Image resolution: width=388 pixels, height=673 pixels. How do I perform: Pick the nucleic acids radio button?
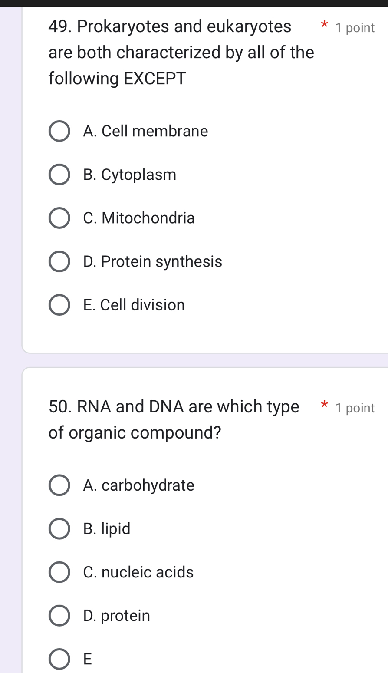[59, 572]
